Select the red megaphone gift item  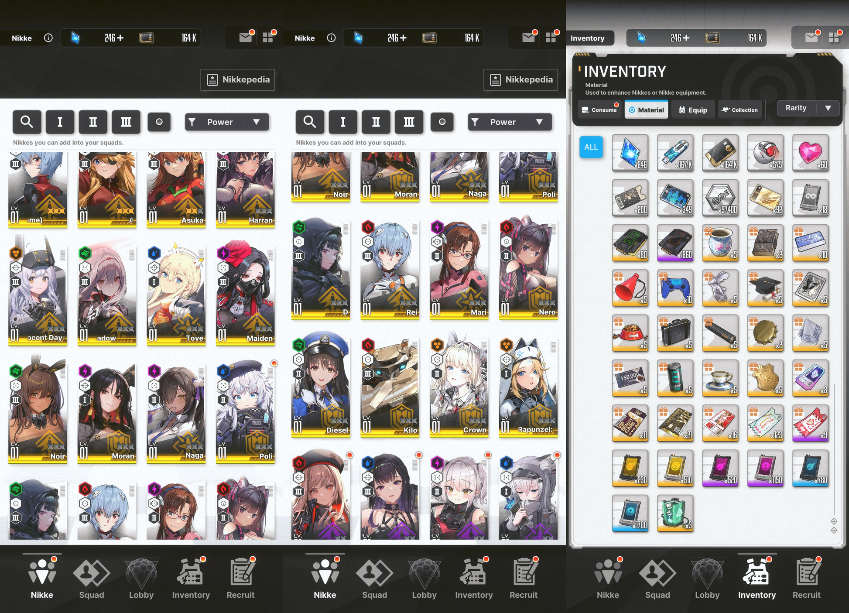[630, 288]
